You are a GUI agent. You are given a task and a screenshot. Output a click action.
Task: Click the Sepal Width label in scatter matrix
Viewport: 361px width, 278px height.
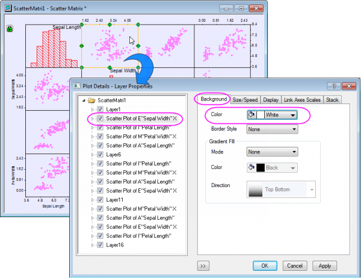point(123,70)
